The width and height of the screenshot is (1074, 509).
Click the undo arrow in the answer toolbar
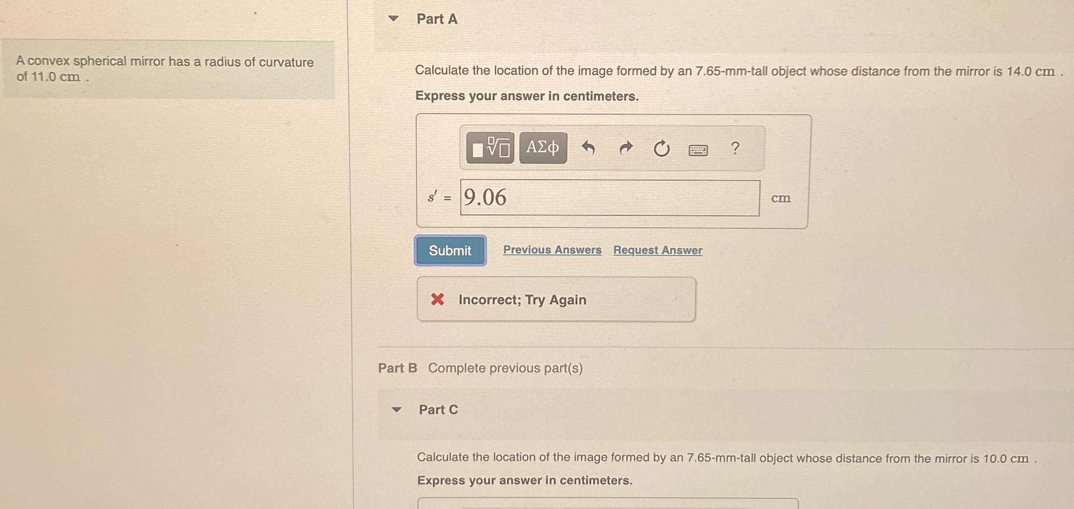pyautogui.click(x=589, y=148)
